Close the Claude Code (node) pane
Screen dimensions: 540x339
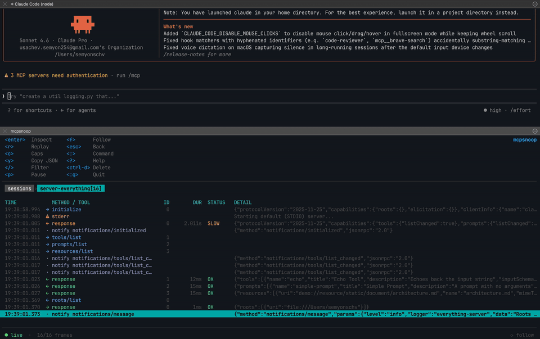coord(5,4)
